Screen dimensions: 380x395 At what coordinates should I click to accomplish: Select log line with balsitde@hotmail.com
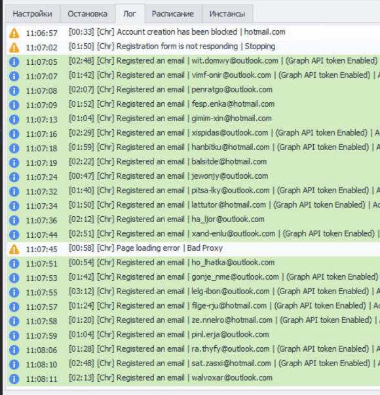click(x=193, y=162)
